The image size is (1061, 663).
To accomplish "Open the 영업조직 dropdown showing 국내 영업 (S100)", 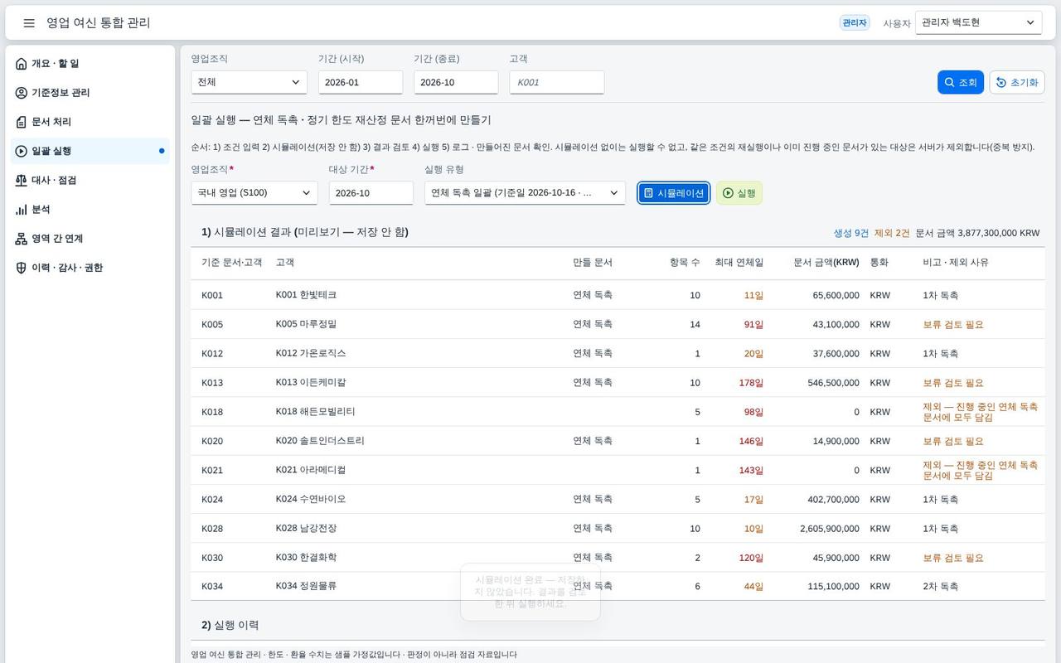I will (254, 193).
